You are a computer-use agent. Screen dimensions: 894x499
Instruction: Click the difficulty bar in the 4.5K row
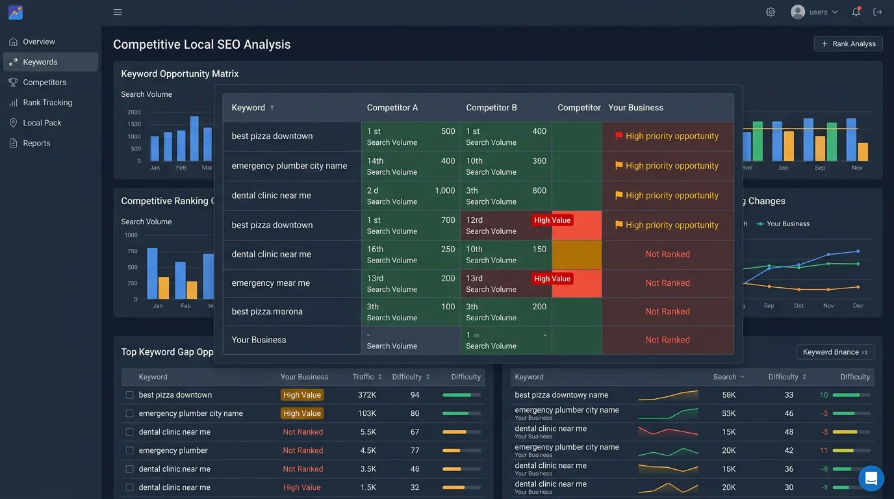461,450
